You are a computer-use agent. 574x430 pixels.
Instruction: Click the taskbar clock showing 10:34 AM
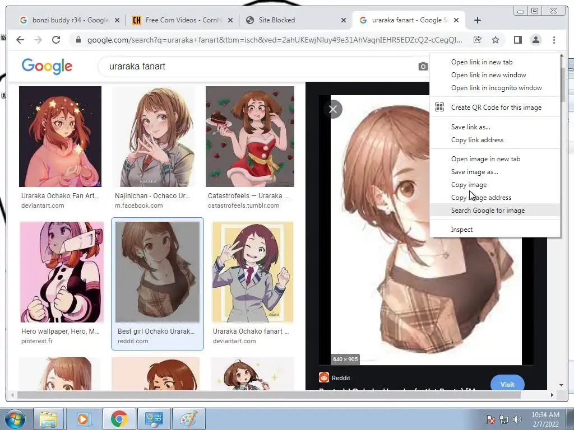click(545, 419)
